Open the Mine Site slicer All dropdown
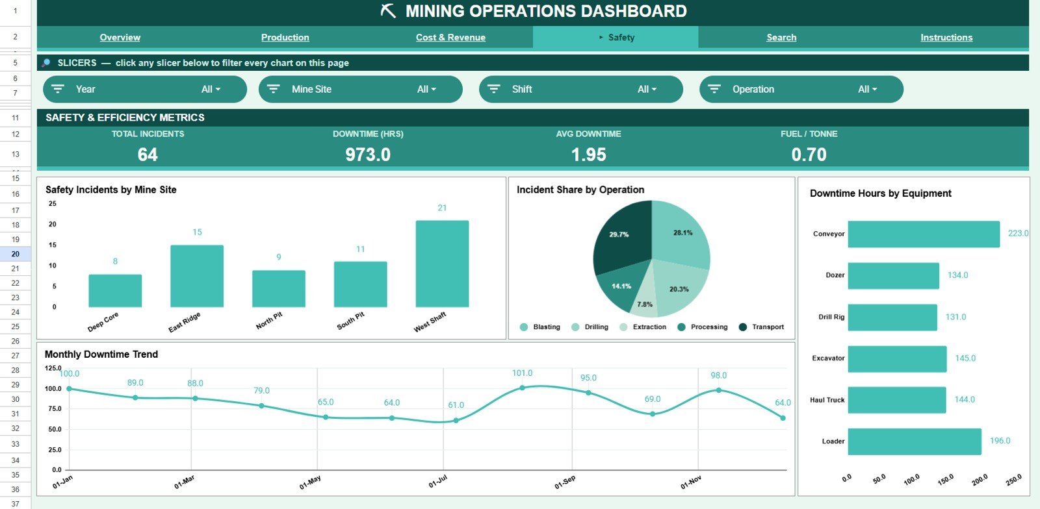This screenshot has width=1040, height=509. [427, 90]
